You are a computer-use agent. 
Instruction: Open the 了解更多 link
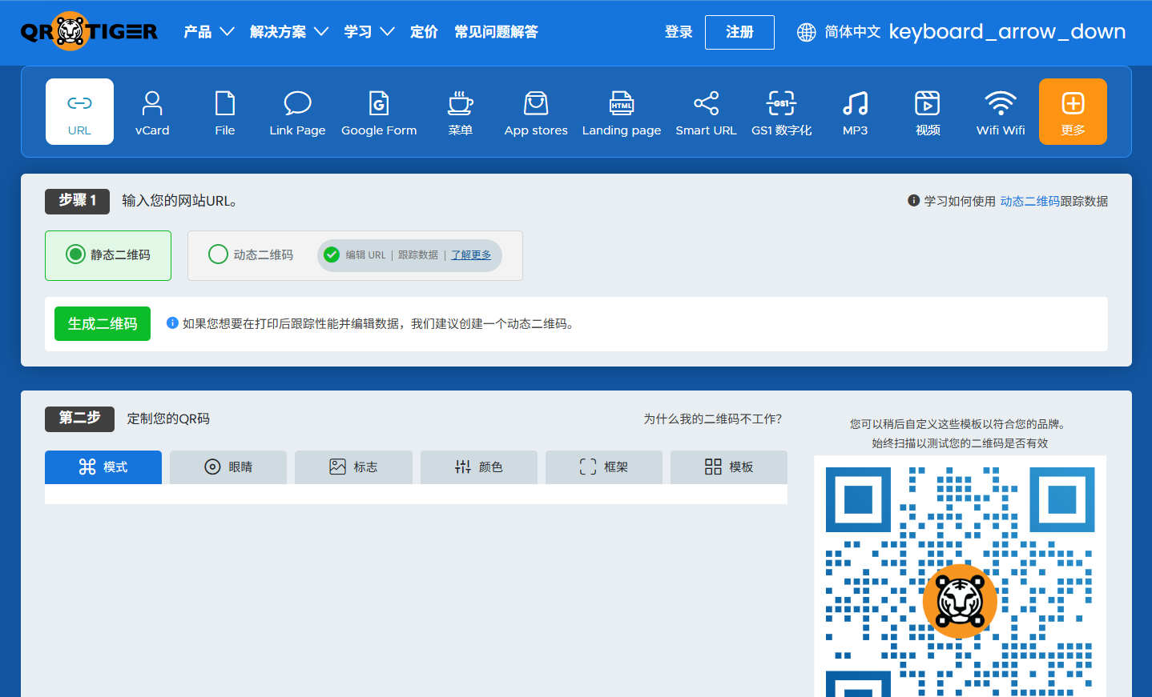[x=471, y=255]
